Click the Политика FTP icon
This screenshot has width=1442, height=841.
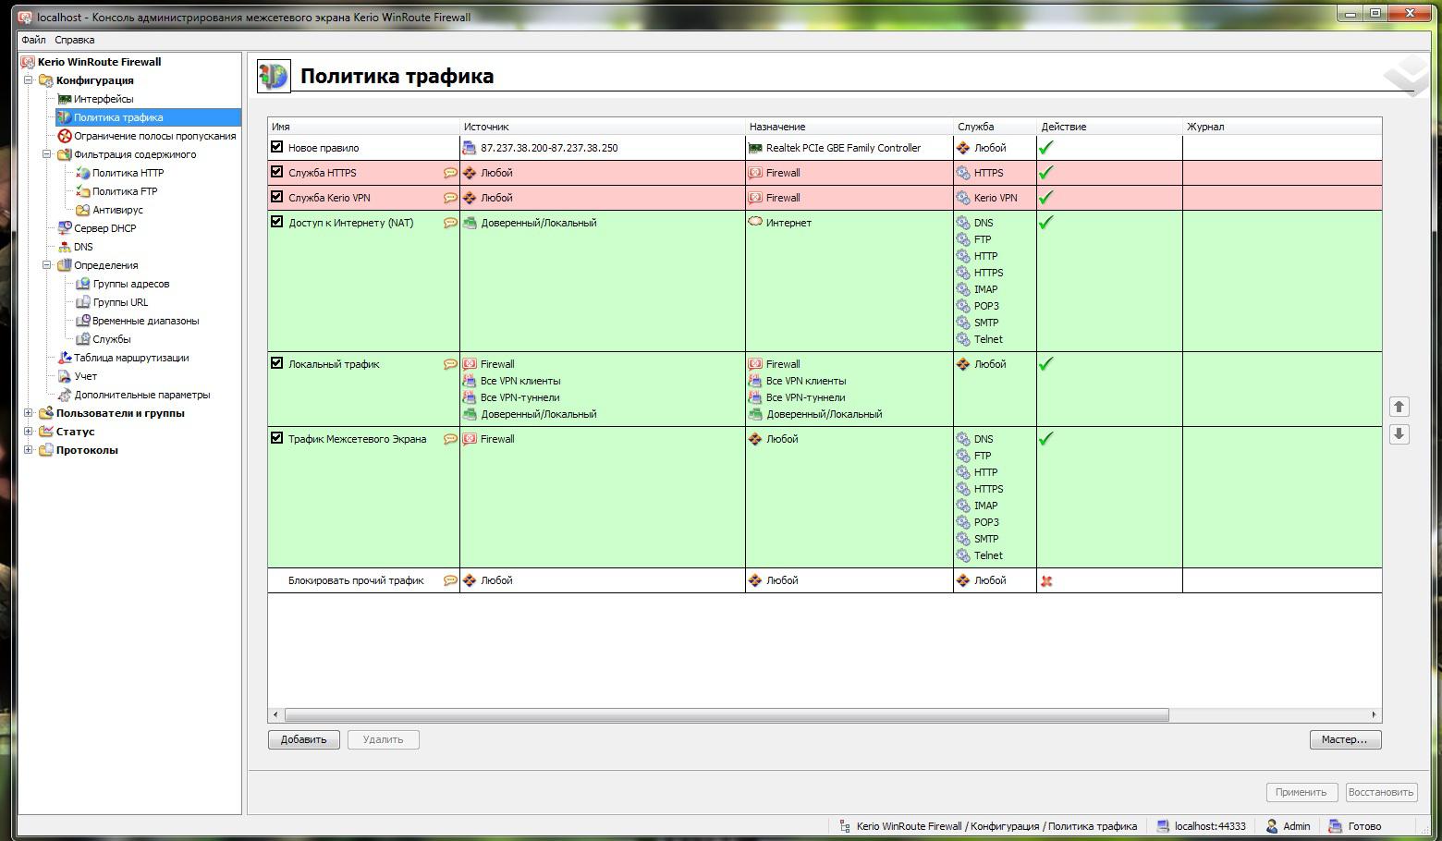pos(82,191)
